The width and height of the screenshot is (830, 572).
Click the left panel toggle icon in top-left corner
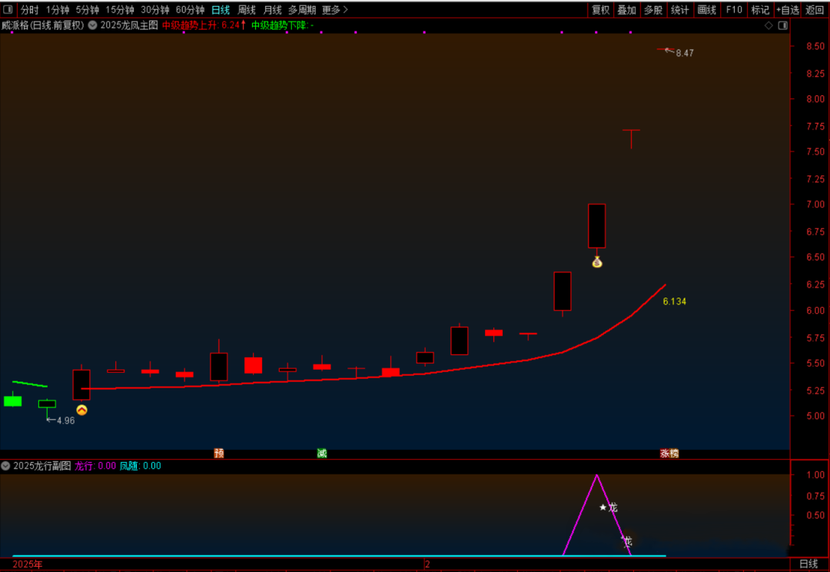click(x=8, y=10)
